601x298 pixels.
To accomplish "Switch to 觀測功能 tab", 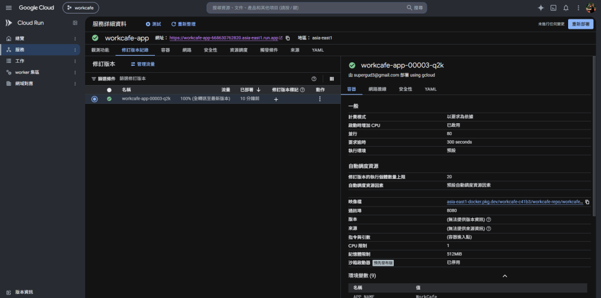I will [100, 50].
